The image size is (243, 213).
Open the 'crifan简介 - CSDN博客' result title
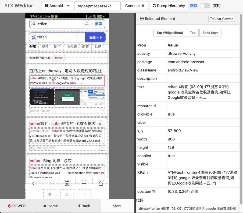pyautogui.click(x=67, y=124)
